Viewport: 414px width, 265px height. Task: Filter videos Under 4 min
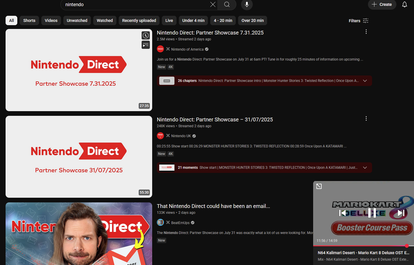coord(193,20)
